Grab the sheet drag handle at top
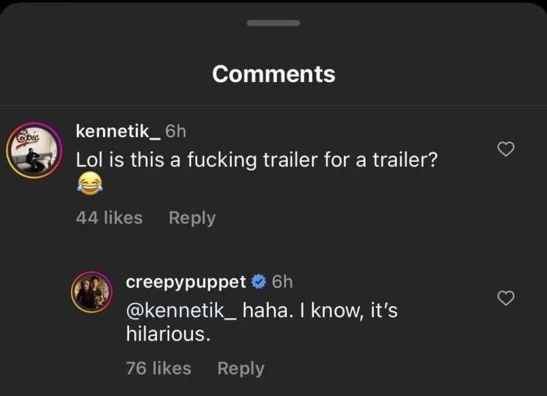The height and width of the screenshot is (396, 547). (273, 23)
